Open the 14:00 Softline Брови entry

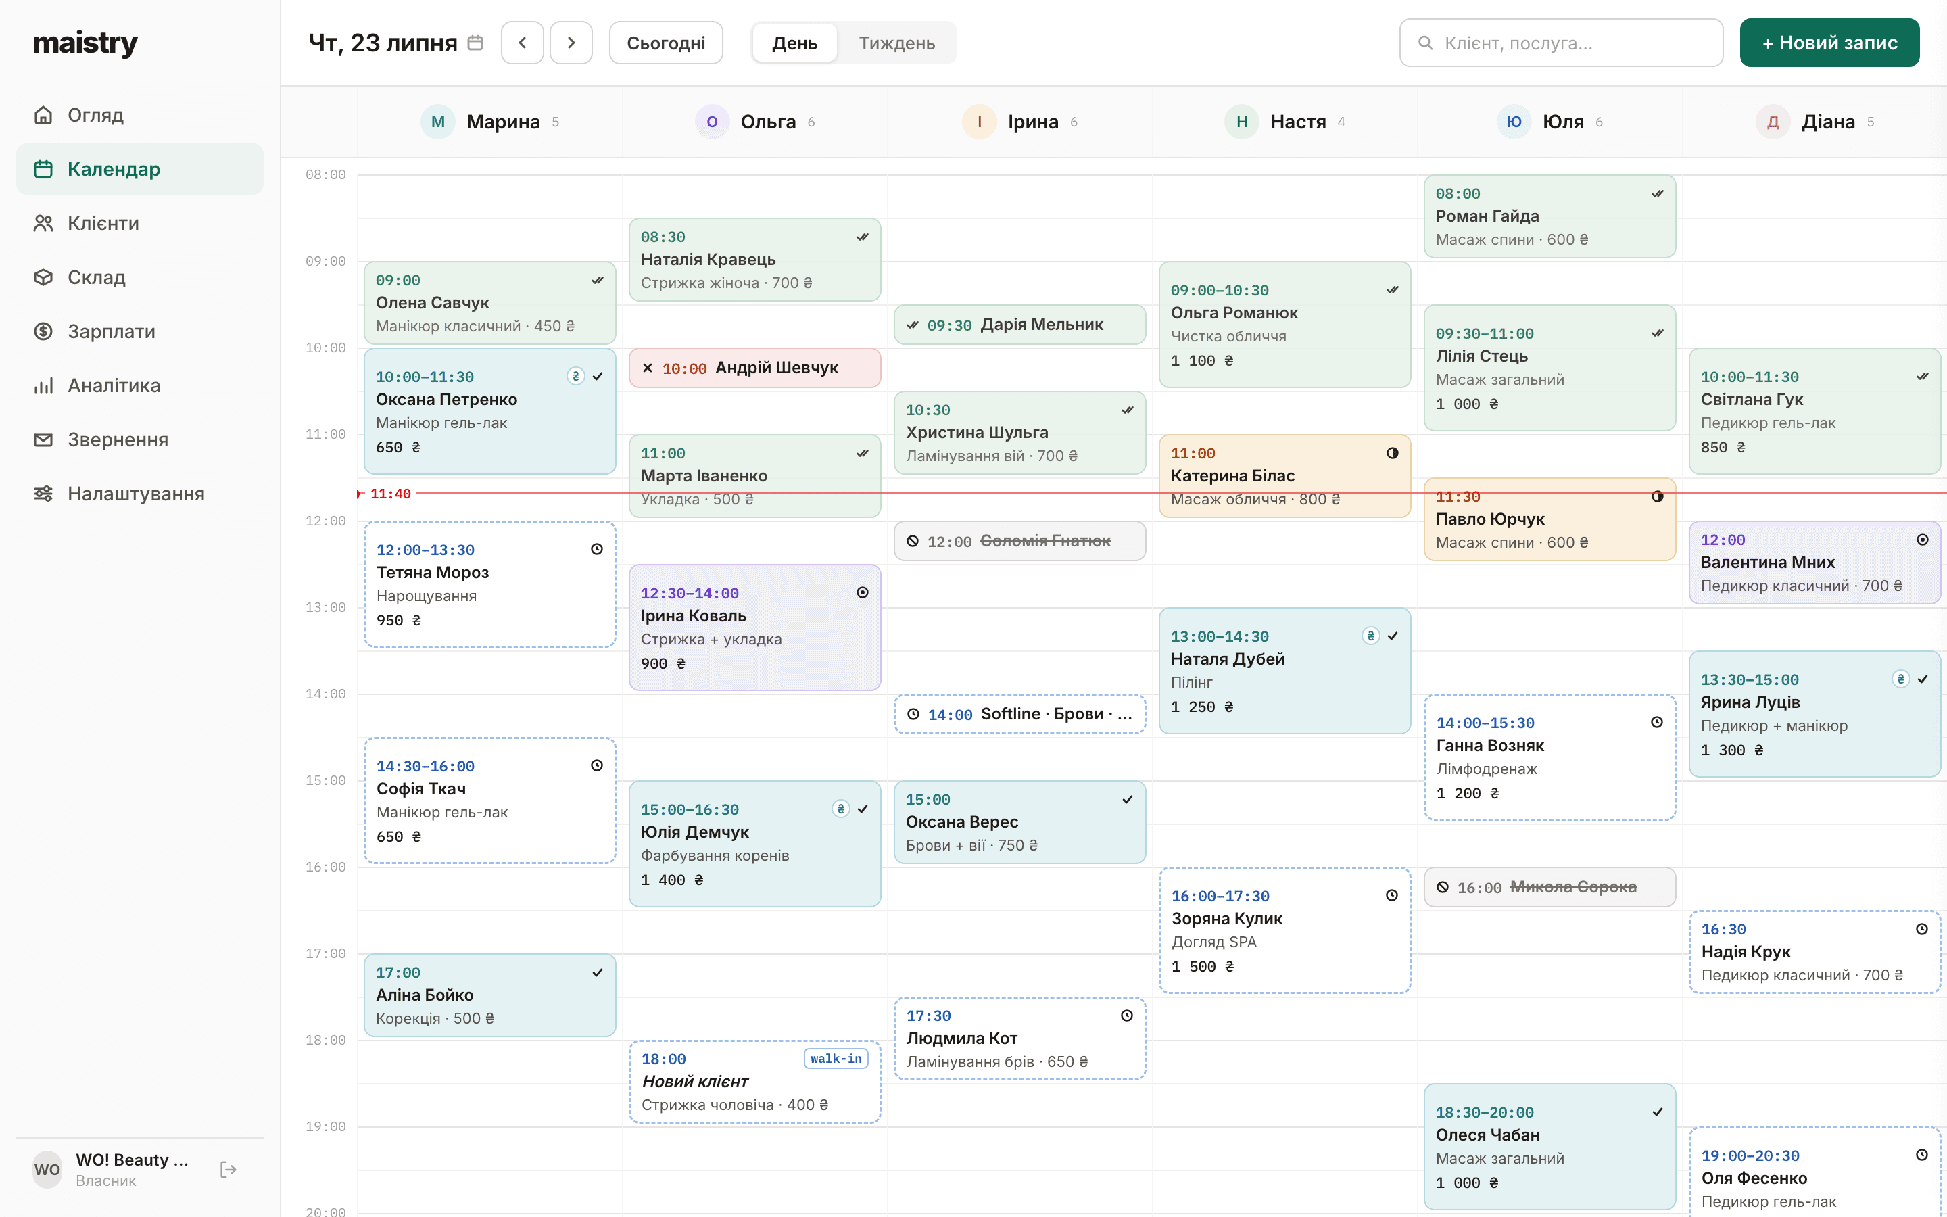[1019, 714]
